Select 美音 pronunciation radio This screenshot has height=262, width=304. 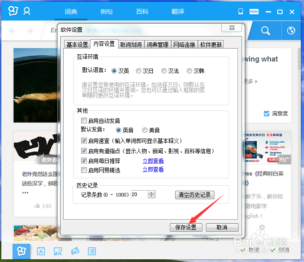click(145, 130)
